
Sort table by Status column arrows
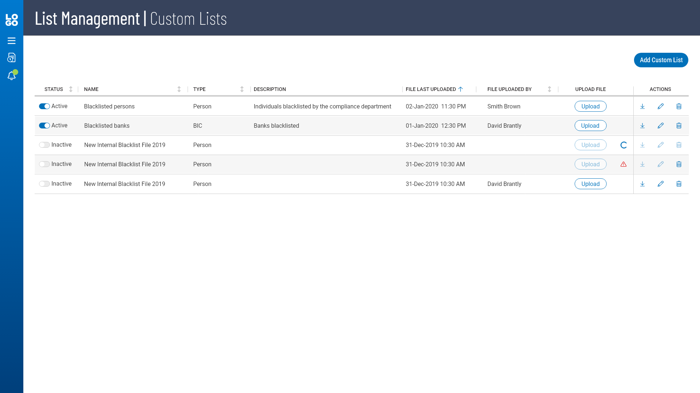(x=71, y=89)
